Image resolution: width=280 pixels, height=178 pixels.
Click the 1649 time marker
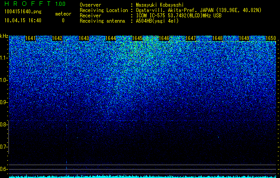(244, 38)
